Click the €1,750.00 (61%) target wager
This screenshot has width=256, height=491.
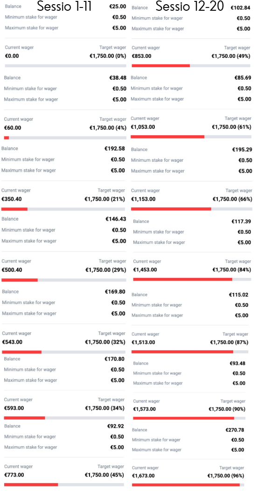(232, 127)
